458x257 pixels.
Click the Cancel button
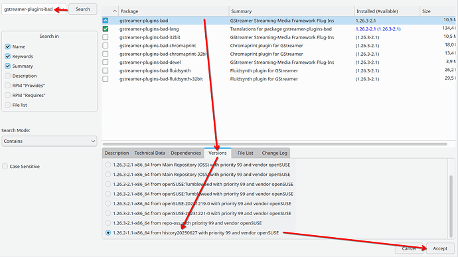click(x=409, y=248)
